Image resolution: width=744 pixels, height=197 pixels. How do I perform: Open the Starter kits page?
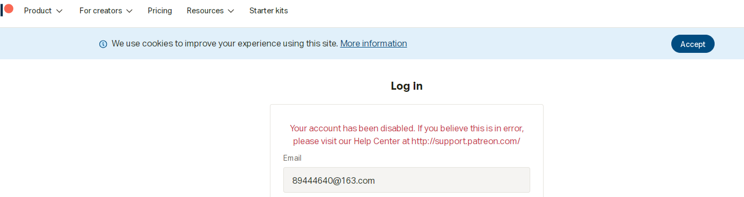click(x=268, y=11)
